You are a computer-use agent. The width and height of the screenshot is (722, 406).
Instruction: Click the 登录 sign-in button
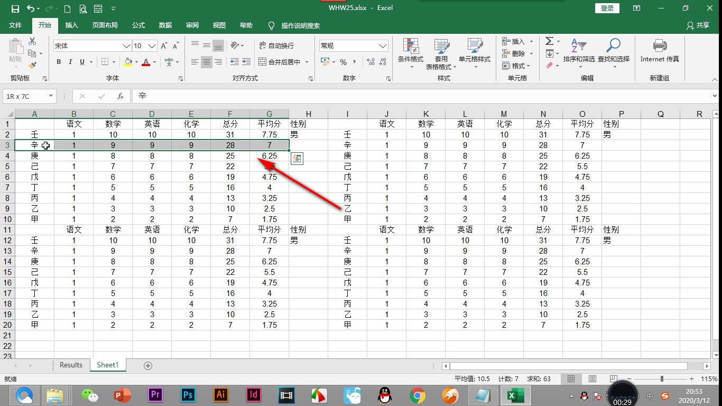click(607, 8)
